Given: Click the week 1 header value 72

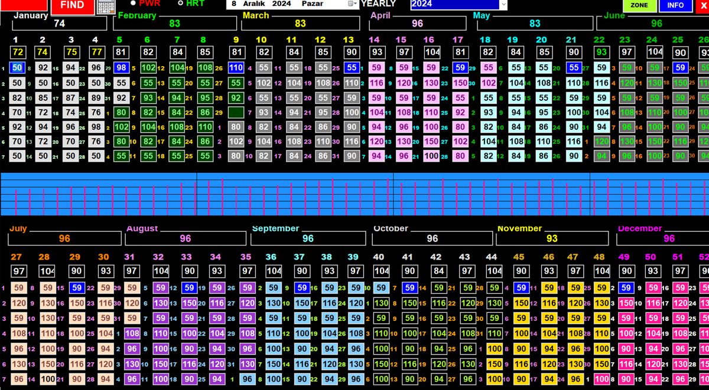Looking at the screenshot, I should click(x=17, y=53).
